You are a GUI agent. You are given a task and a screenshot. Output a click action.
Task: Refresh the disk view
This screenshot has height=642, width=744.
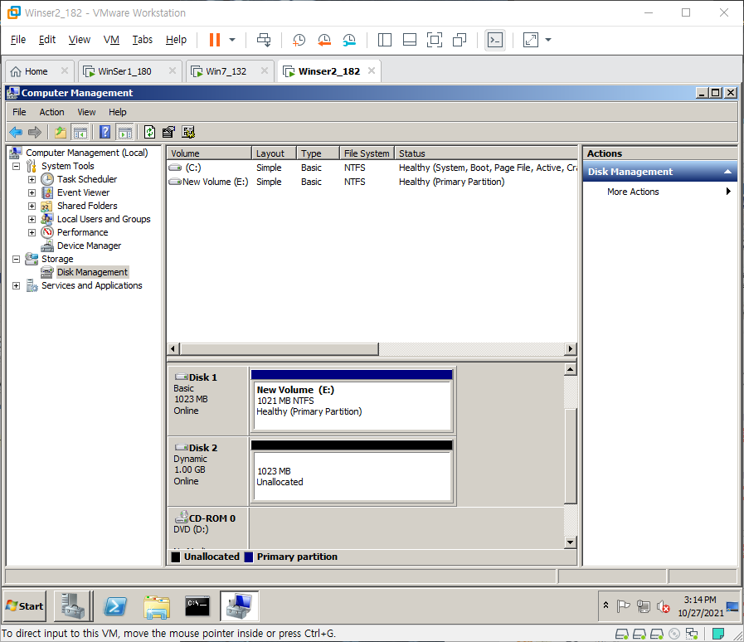(149, 132)
